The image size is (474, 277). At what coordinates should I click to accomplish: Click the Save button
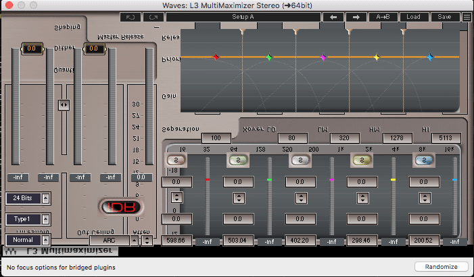445,17
